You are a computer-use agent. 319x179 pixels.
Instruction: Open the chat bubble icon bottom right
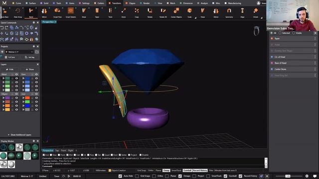pyautogui.click(x=315, y=176)
